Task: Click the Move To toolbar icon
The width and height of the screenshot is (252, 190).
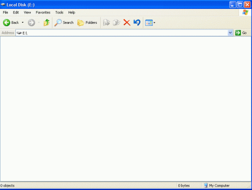Action: click(106, 22)
